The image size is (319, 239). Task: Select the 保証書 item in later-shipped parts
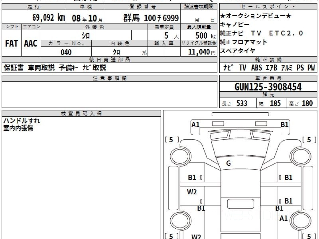point(14,68)
